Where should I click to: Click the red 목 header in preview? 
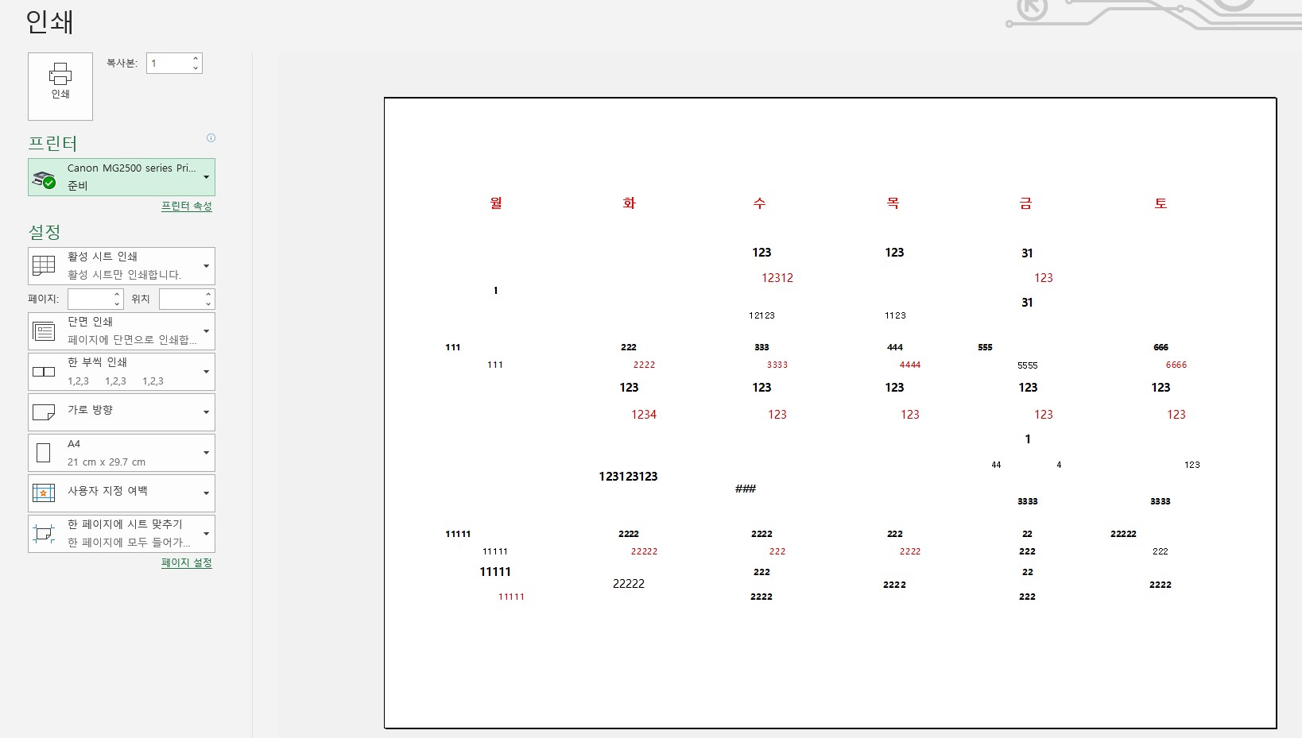(893, 203)
